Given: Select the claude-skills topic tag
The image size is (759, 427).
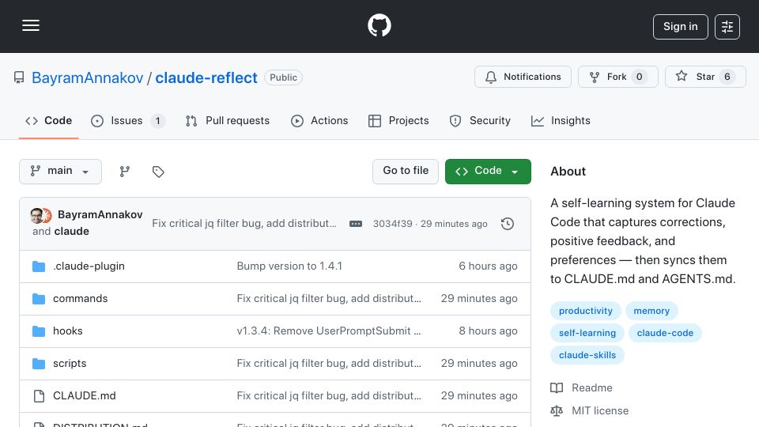Looking at the screenshot, I should tap(587, 355).
